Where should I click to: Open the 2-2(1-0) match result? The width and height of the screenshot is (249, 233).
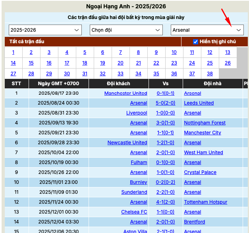166,192
